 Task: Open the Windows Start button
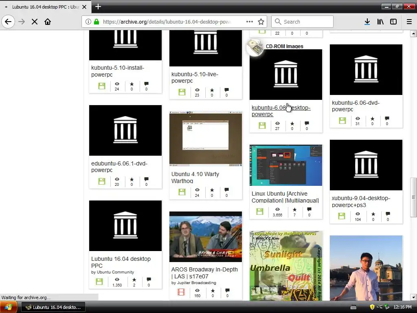click(9, 307)
